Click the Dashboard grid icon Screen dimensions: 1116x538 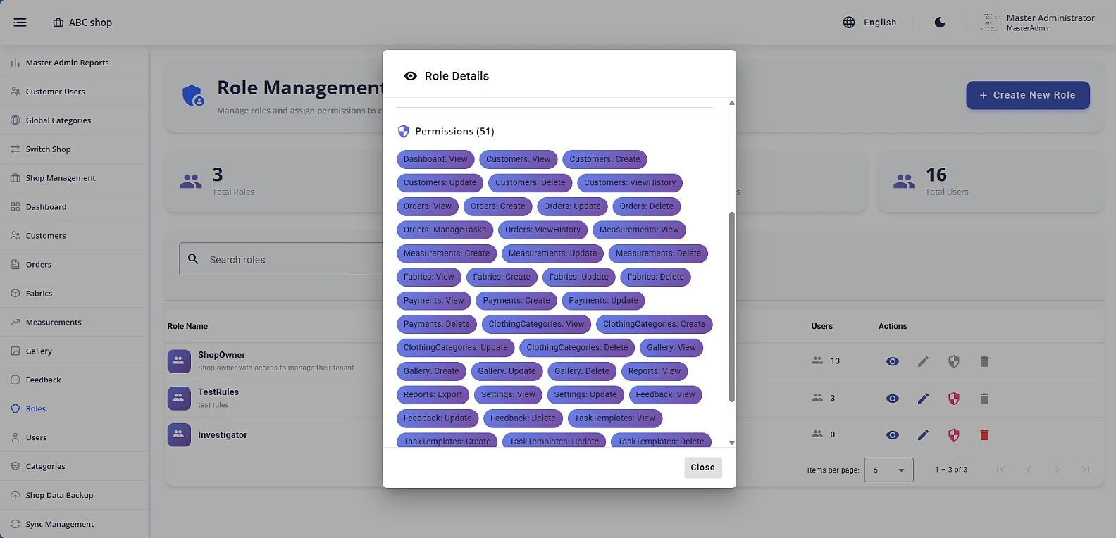coord(15,207)
